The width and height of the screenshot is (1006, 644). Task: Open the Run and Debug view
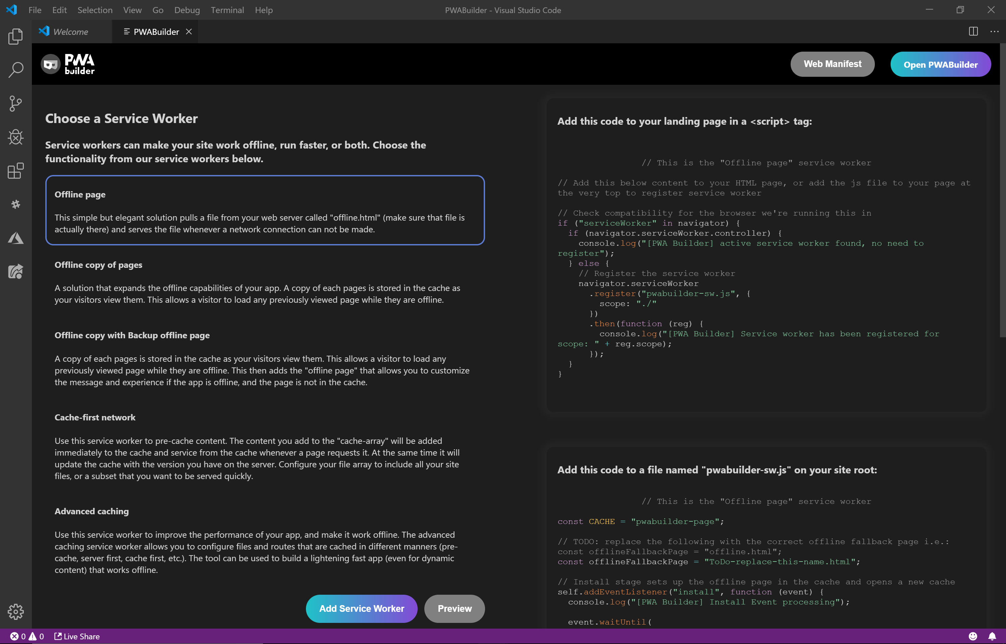coord(15,137)
